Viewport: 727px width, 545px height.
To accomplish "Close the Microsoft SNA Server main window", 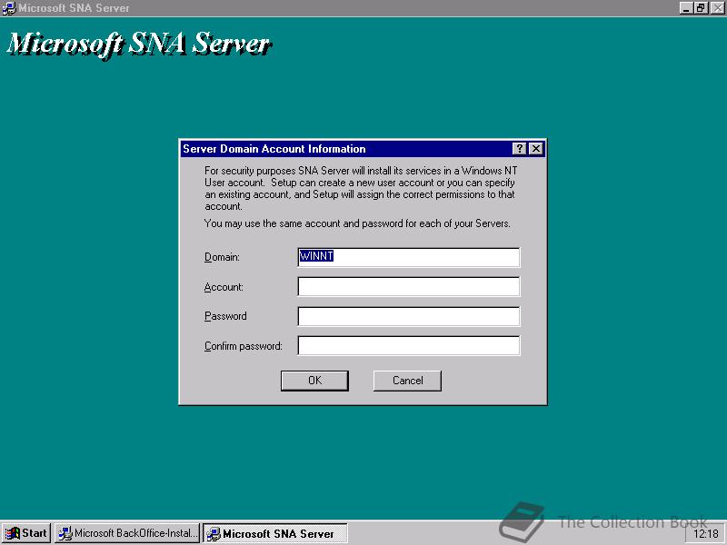I will tap(717, 8).
